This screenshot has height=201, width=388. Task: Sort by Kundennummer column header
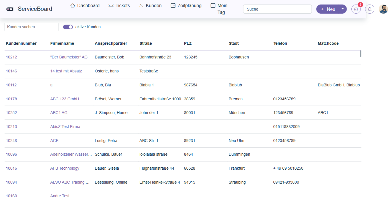click(21, 43)
